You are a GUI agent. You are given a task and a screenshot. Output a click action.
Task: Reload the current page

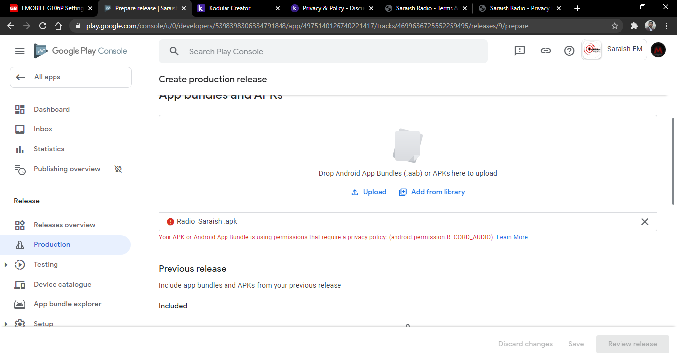pyautogui.click(x=43, y=26)
